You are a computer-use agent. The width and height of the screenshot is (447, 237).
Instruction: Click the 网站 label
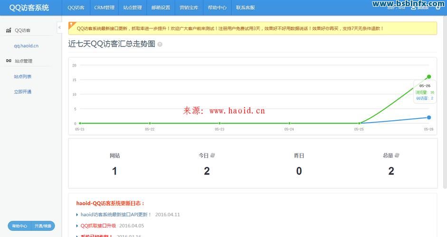click(115, 155)
